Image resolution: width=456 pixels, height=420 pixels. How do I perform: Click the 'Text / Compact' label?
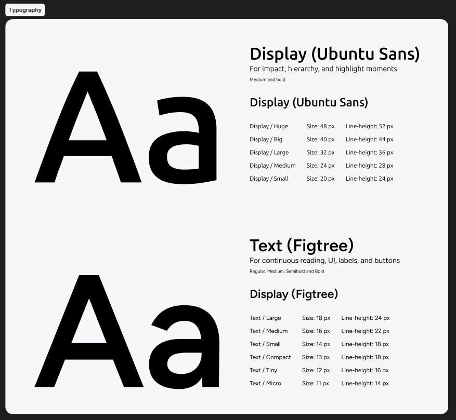pos(270,357)
